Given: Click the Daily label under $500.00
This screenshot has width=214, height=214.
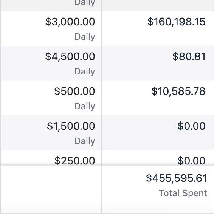Looking at the screenshot, I should tap(85, 106).
